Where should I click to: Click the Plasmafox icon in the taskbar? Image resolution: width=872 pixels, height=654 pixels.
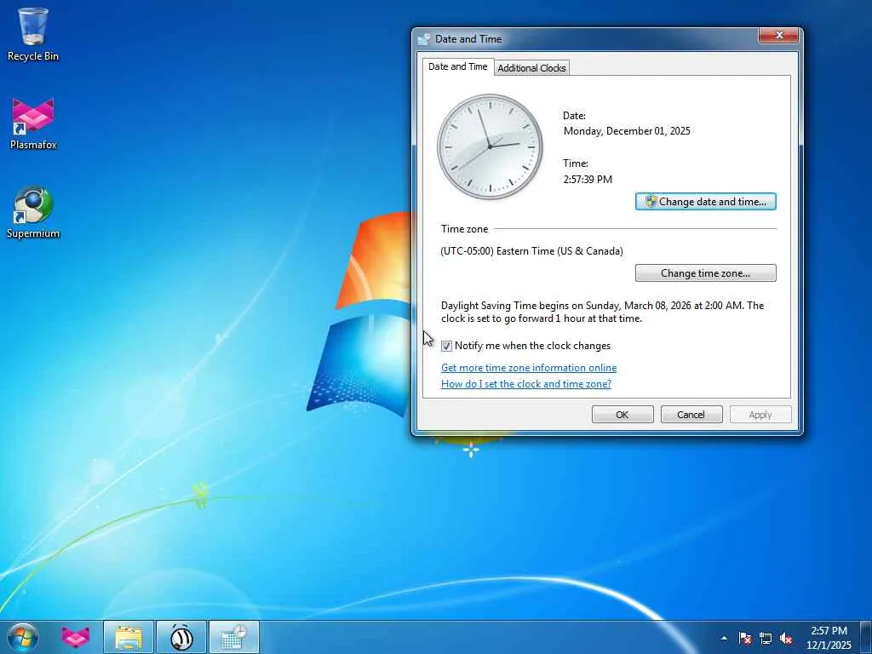point(76,637)
